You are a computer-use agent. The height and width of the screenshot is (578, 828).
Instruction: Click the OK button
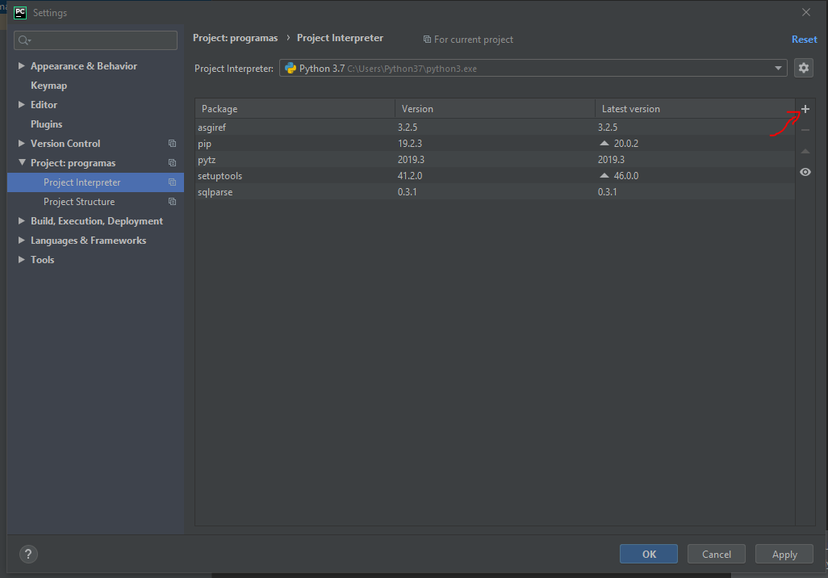pyautogui.click(x=649, y=555)
